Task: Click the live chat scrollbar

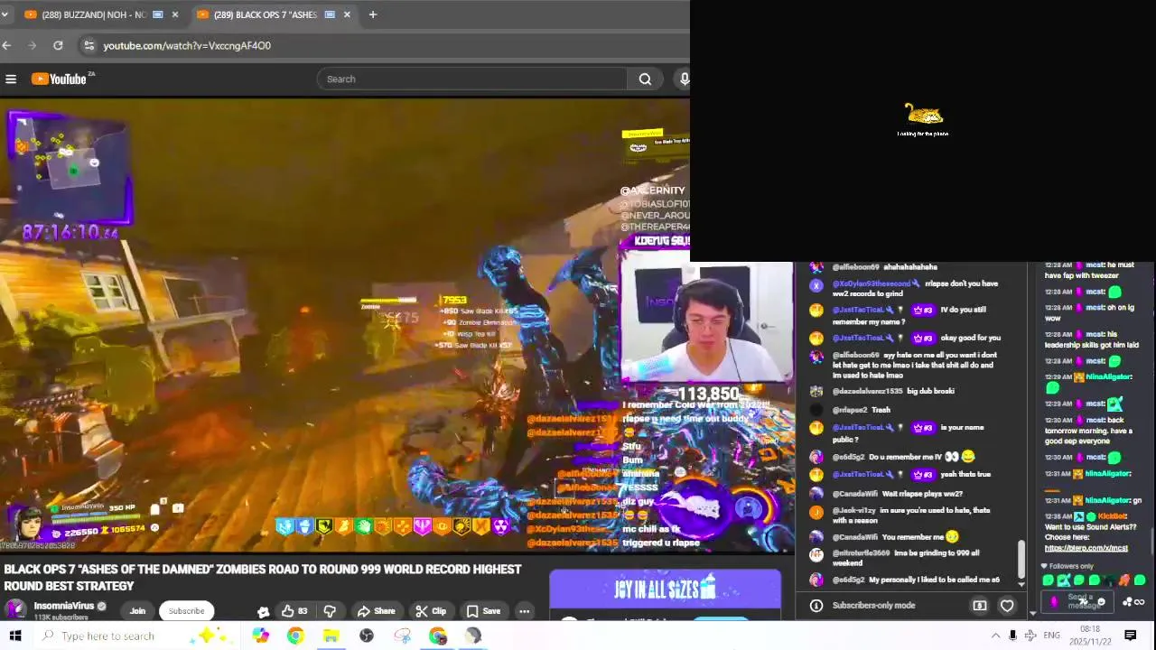Action: tap(1021, 560)
